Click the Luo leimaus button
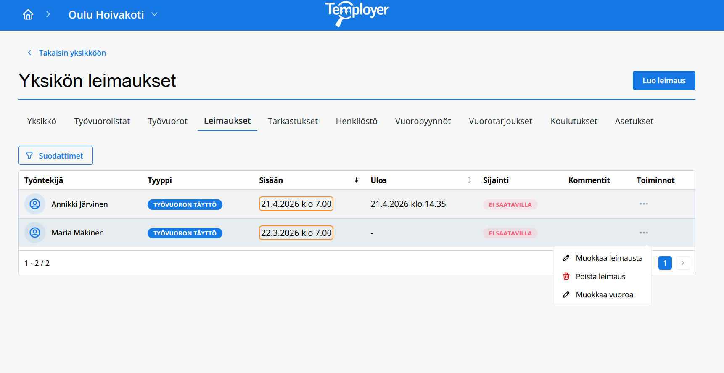This screenshot has width=724, height=373. (x=664, y=80)
